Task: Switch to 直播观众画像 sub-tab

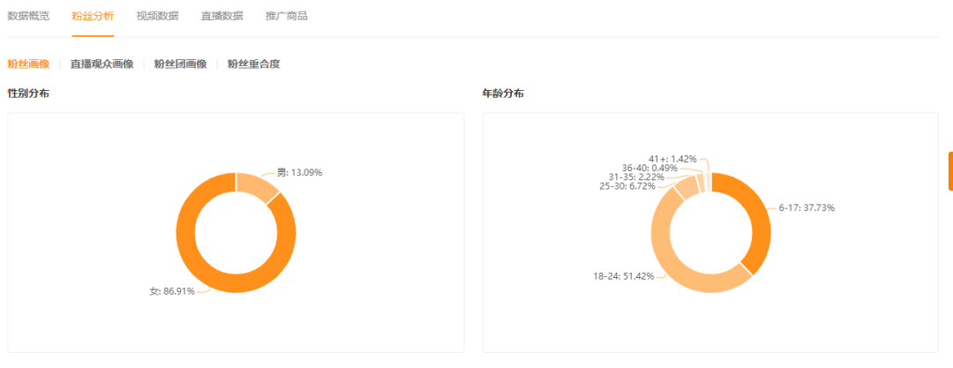Action: (x=101, y=64)
